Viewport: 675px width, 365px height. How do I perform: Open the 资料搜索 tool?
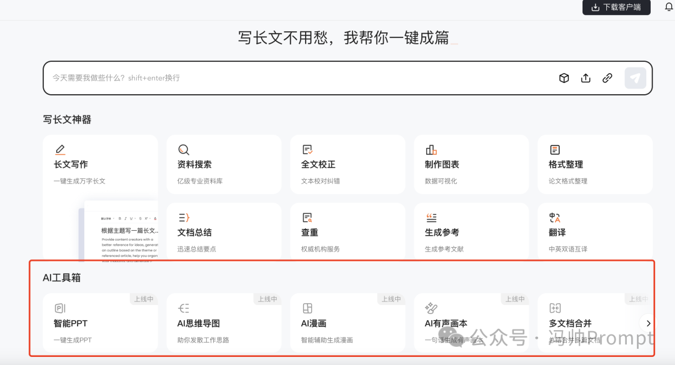click(x=224, y=165)
